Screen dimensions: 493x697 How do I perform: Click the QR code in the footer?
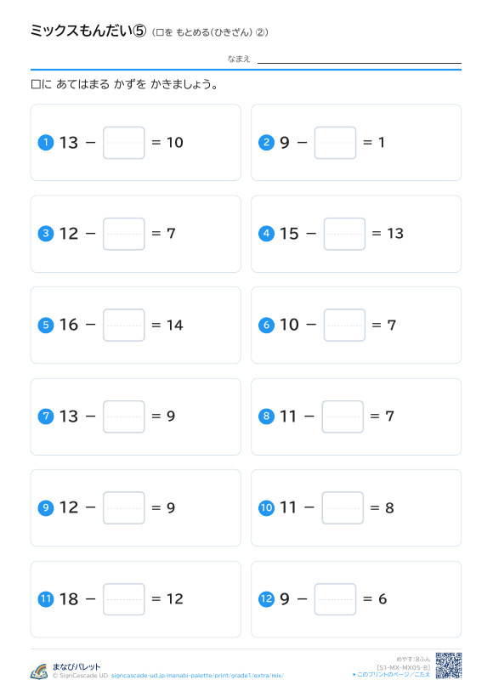[x=449, y=666]
